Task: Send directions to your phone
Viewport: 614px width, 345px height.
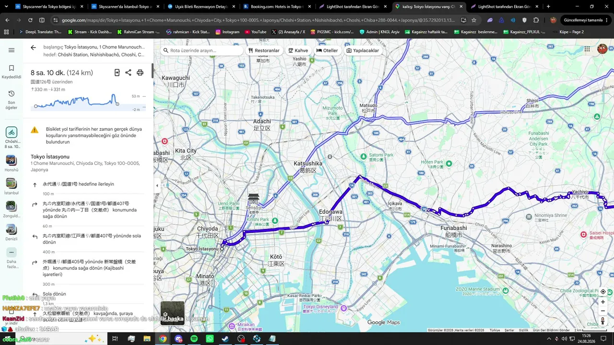Action: click(x=117, y=73)
